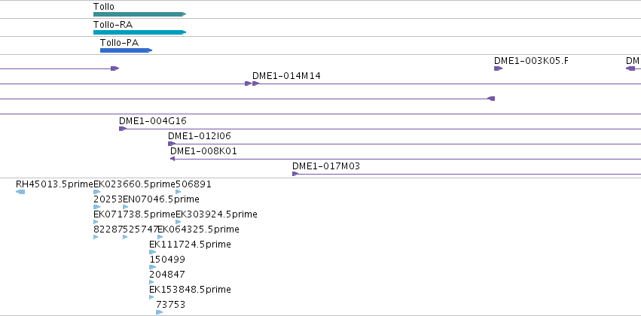
Task: Click the 150499 EST arrow
Action: pos(152,267)
